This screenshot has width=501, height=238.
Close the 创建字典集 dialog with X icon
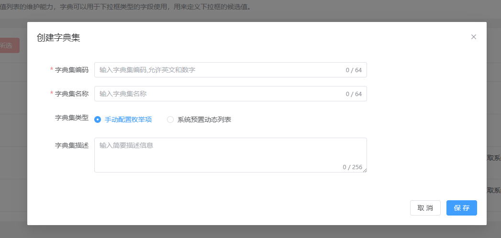click(x=474, y=37)
